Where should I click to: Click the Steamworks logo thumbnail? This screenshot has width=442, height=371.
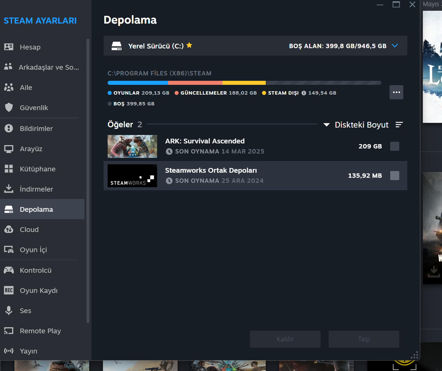[132, 176]
